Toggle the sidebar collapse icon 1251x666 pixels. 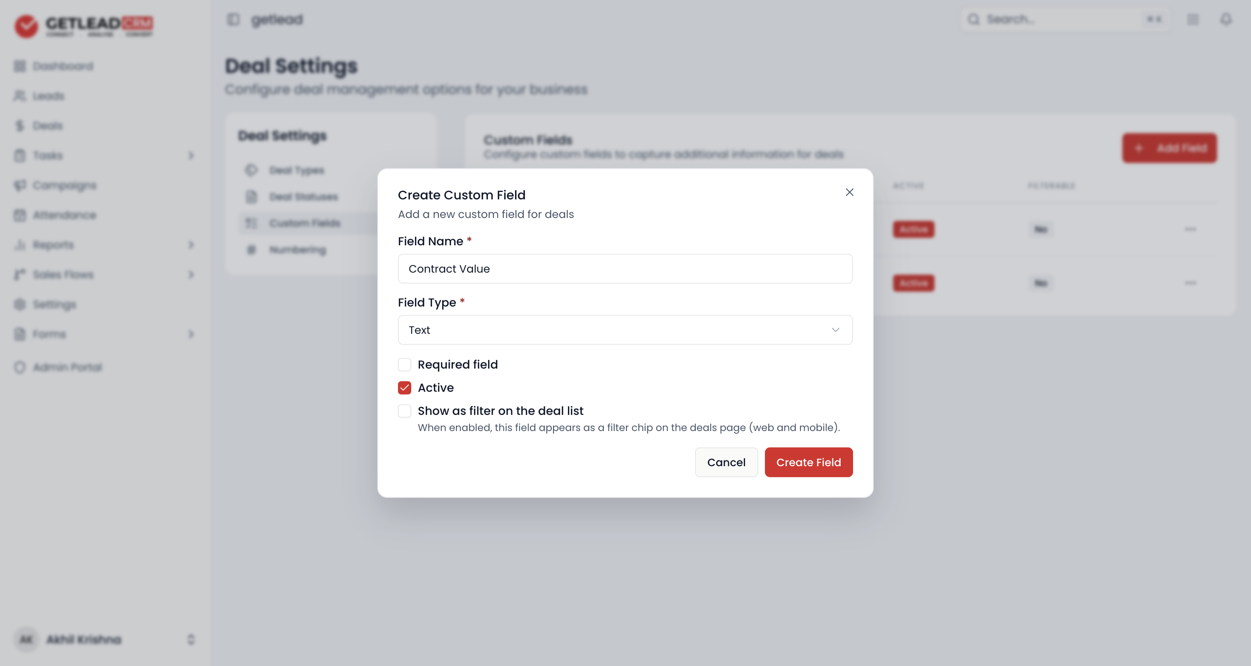point(233,19)
